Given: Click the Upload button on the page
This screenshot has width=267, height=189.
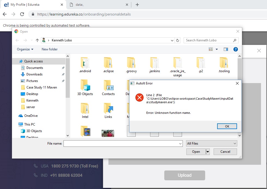Looking at the screenshot, I should [x=185, y=175].
